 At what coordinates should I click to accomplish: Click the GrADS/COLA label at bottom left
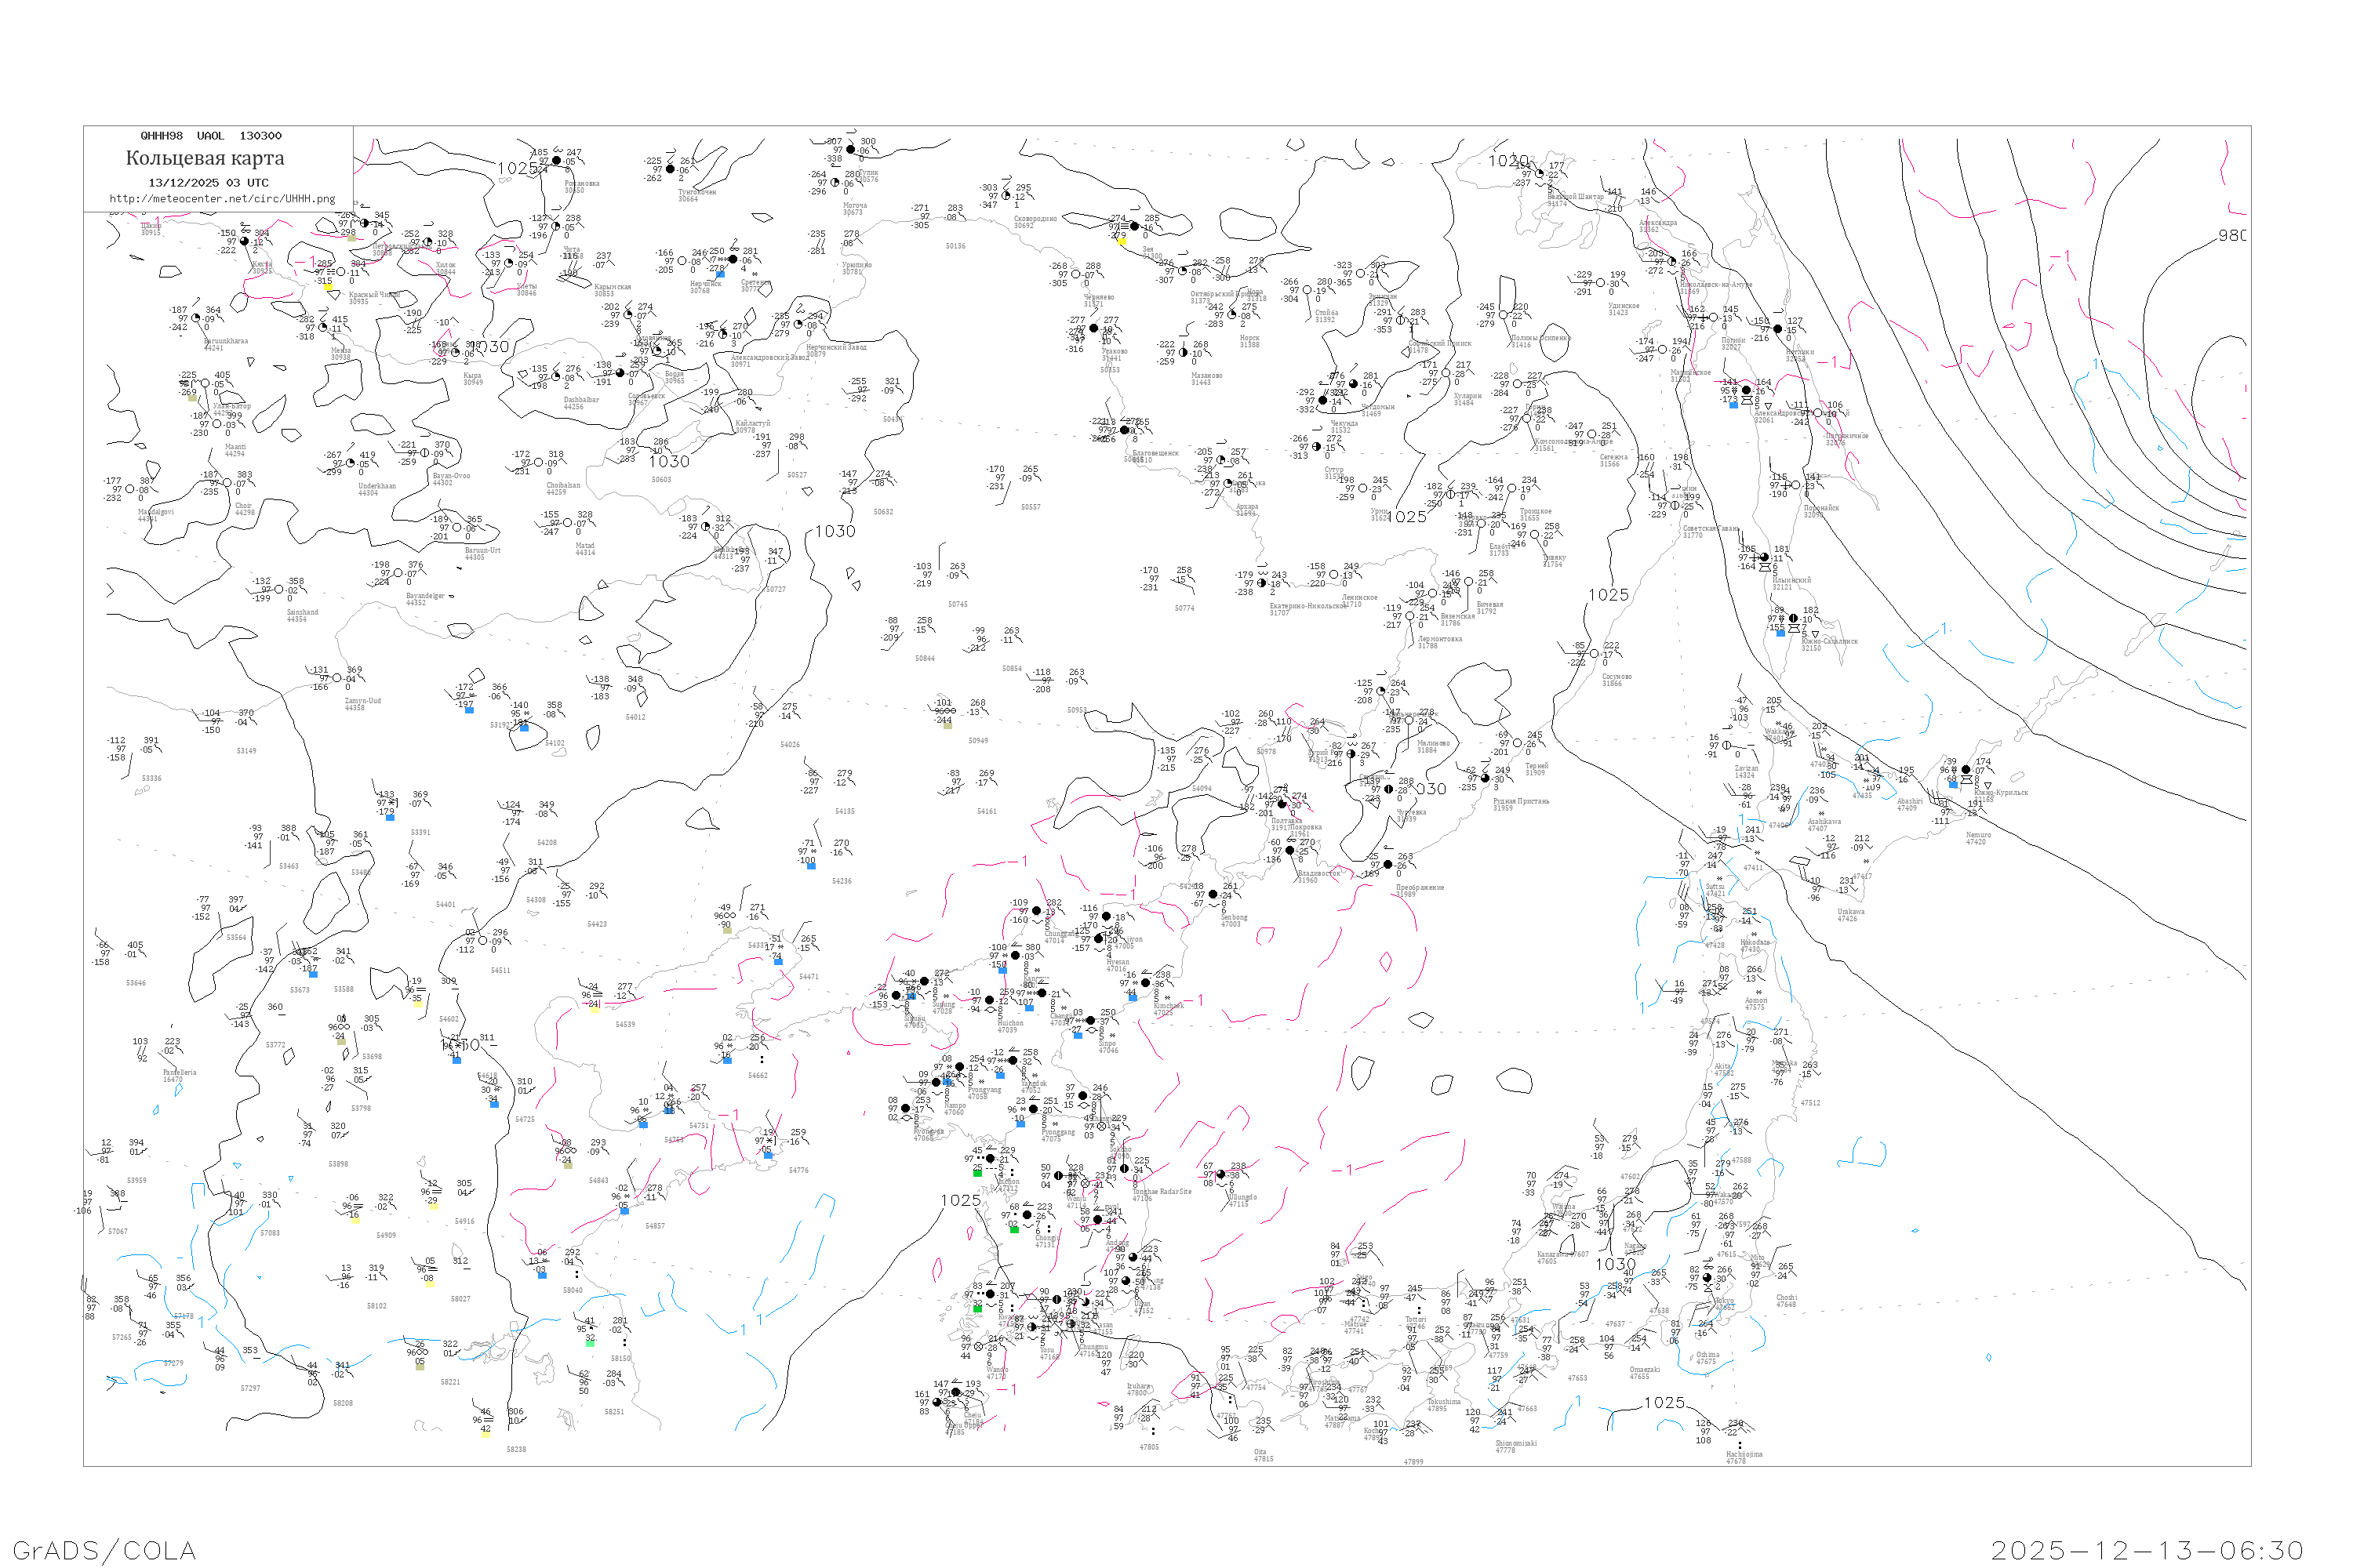[x=104, y=1550]
